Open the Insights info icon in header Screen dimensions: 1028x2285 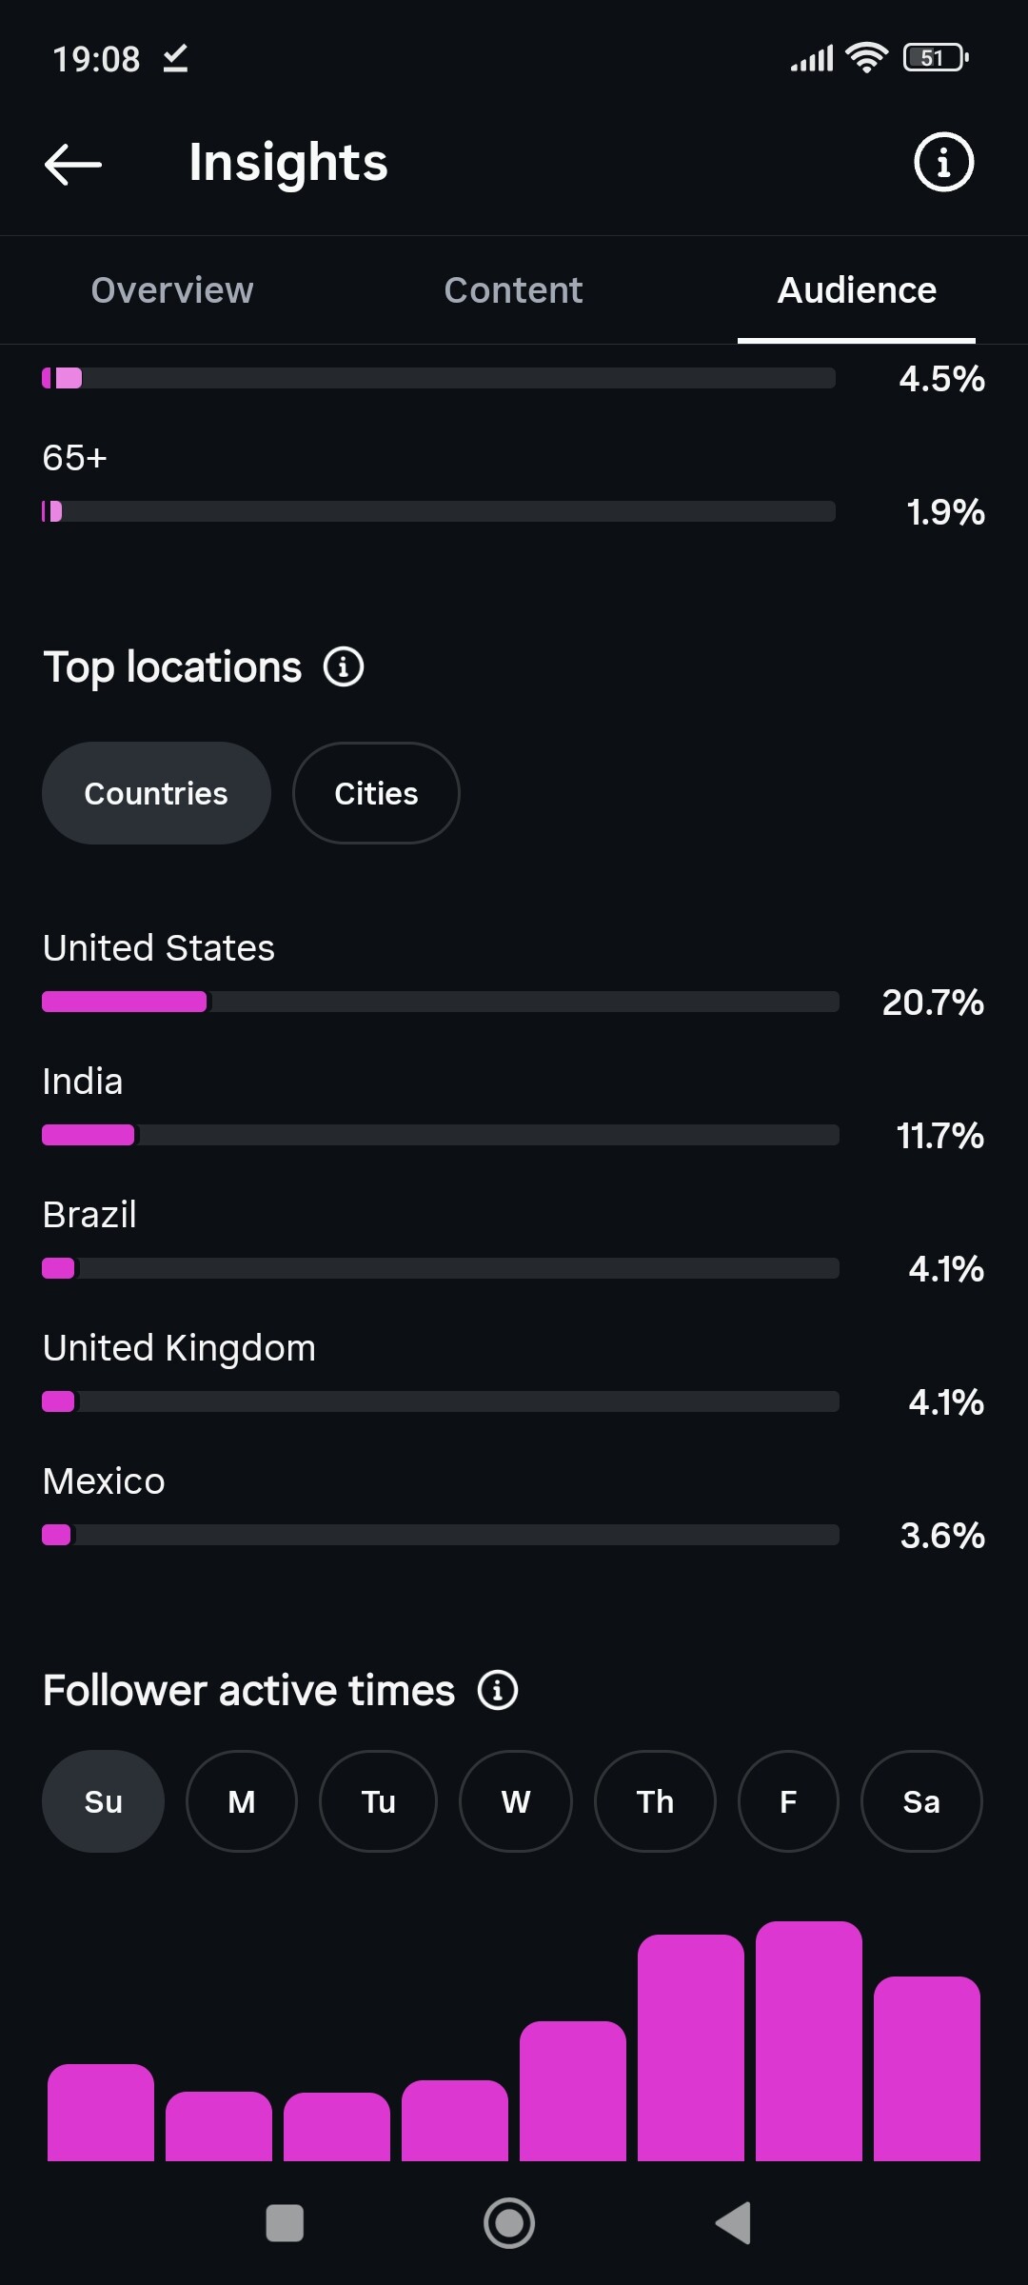943,162
